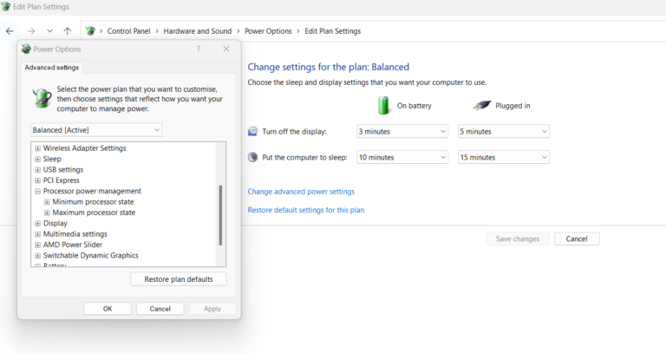The height and width of the screenshot is (354, 666).
Task: Click the moon icon beside Put the computer to sleep
Action: [252, 157]
